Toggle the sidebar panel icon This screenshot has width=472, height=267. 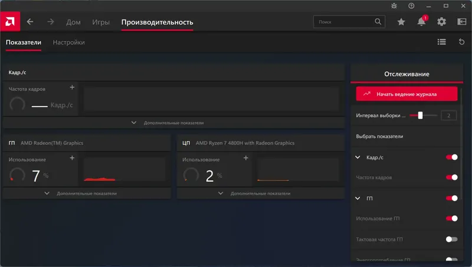pos(461,22)
